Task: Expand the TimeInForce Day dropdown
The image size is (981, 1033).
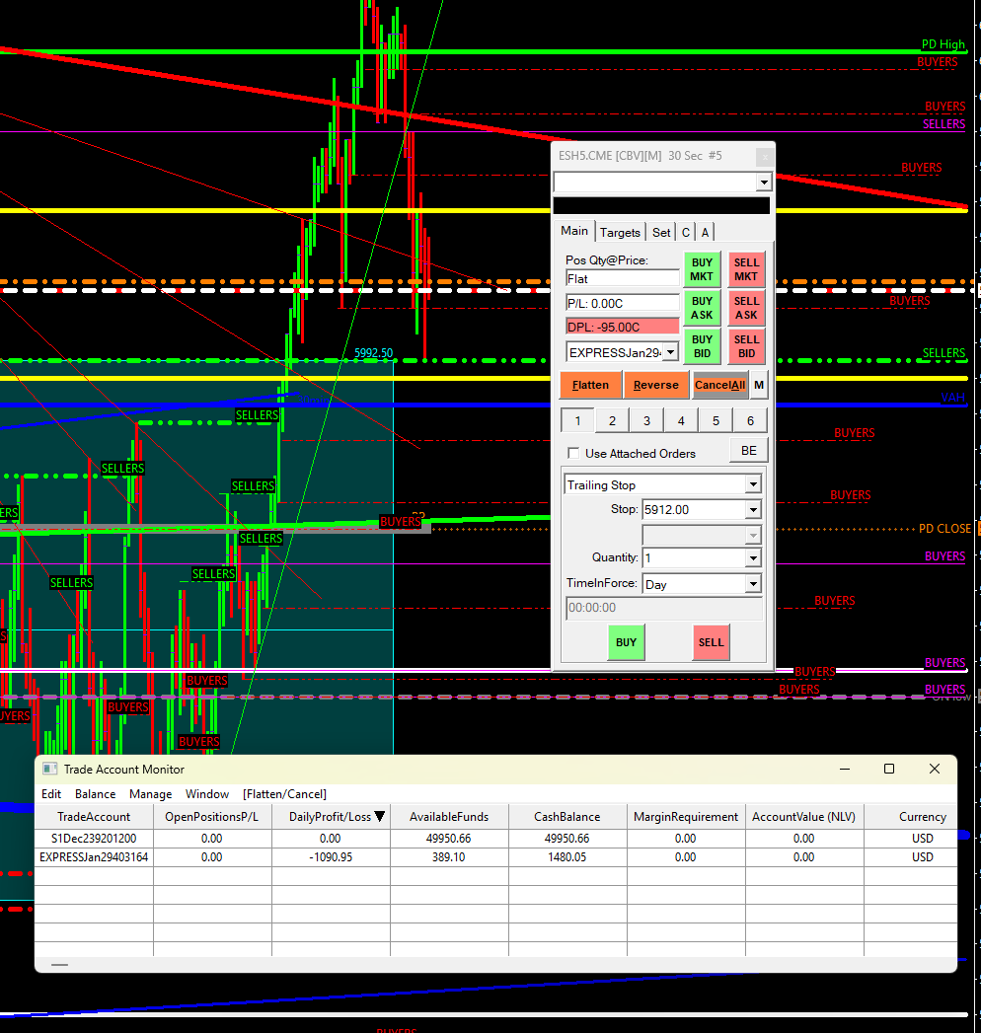Action: 753,584
